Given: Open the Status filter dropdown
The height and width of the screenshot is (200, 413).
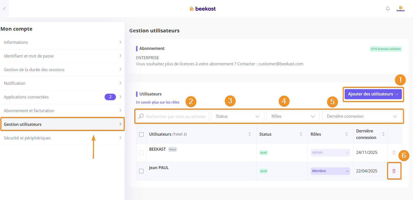Looking at the screenshot, I should [x=238, y=116].
